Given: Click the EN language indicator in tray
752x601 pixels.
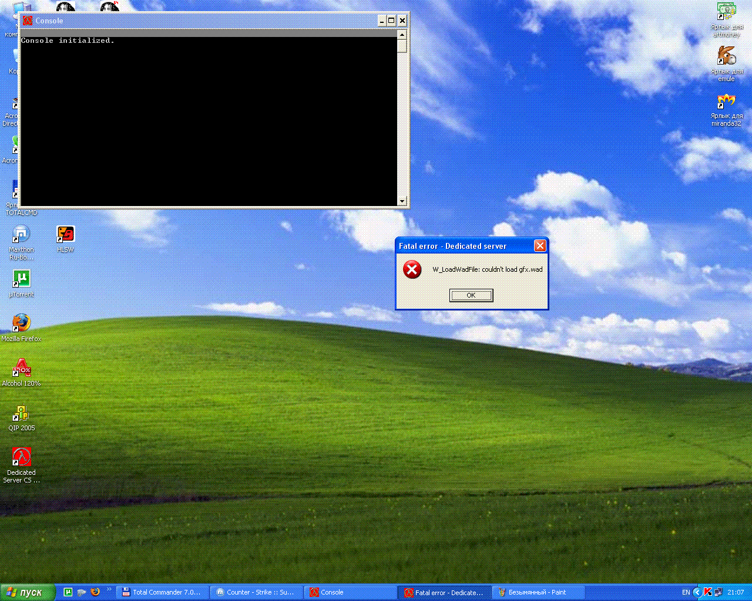Looking at the screenshot, I should tap(686, 592).
